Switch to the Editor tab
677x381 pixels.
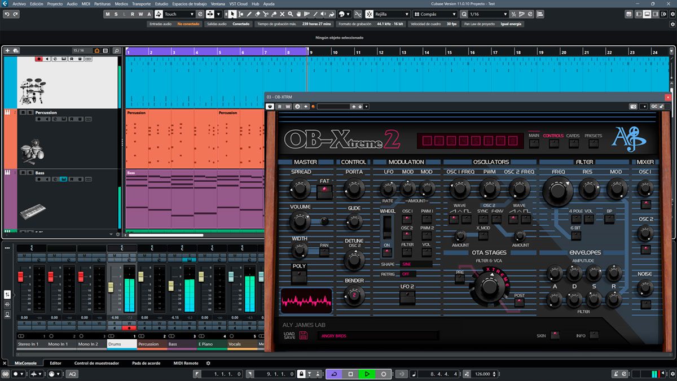pos(55,363)
